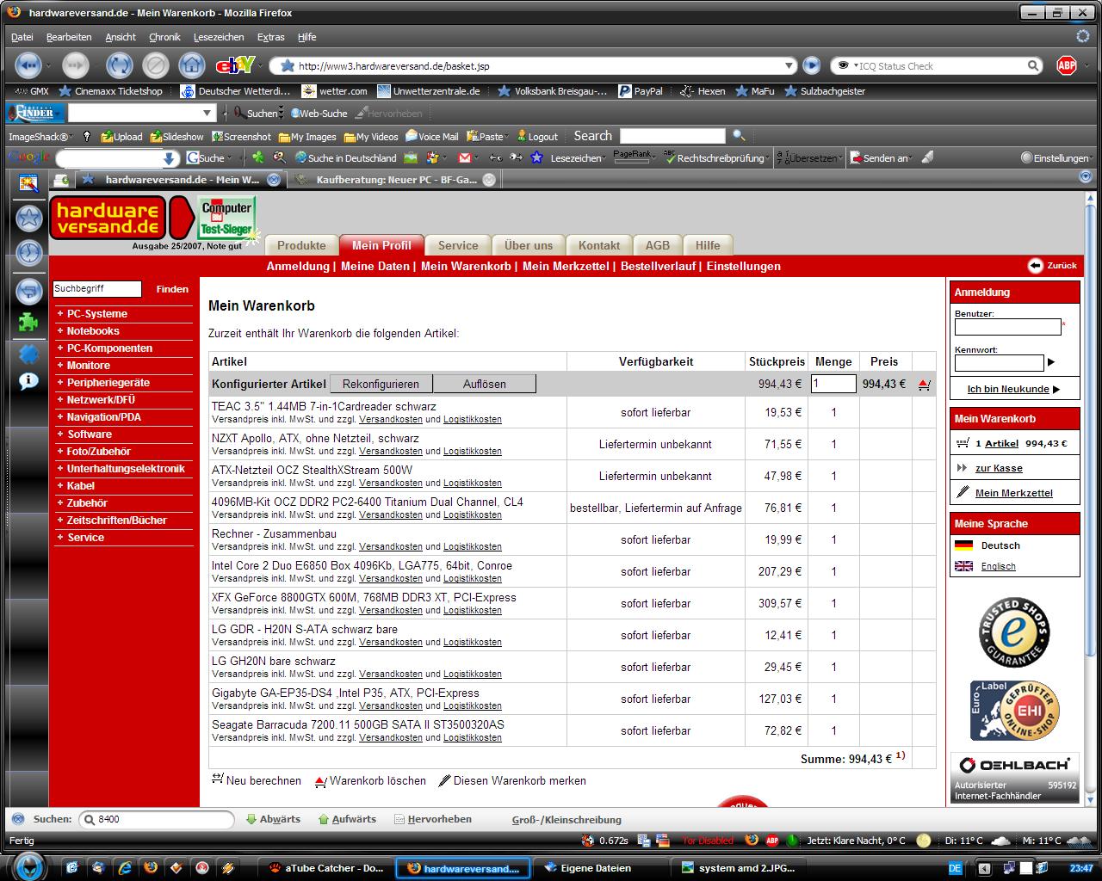
Task: Click the British flag icon
Action: [964, 566]
